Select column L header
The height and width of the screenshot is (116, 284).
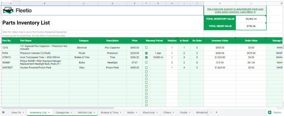point(251,3)
